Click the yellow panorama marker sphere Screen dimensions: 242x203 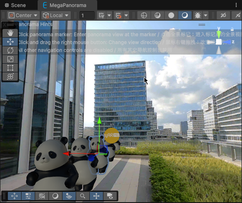click(x=112, y=136)
